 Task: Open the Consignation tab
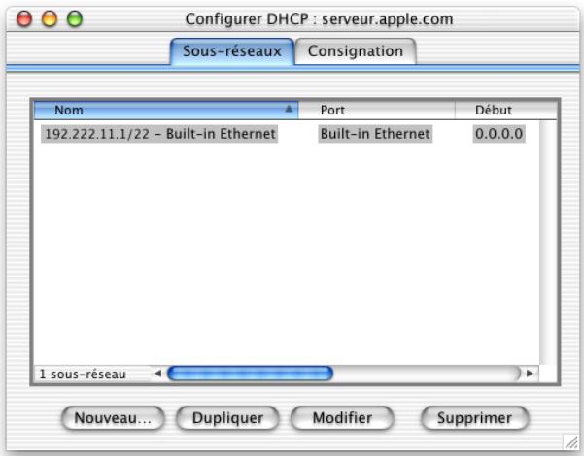[356, 51]
